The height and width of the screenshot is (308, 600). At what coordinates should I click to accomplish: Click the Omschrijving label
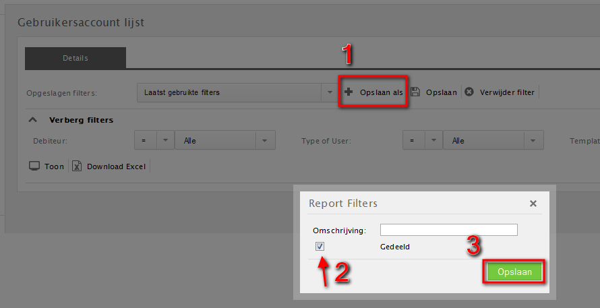pos(339,230)
